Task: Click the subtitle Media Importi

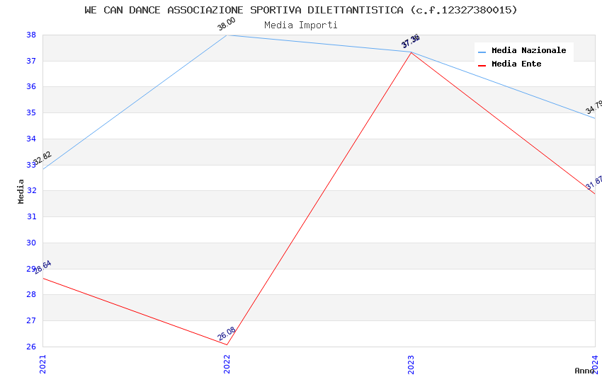Action: coord(300,25)
